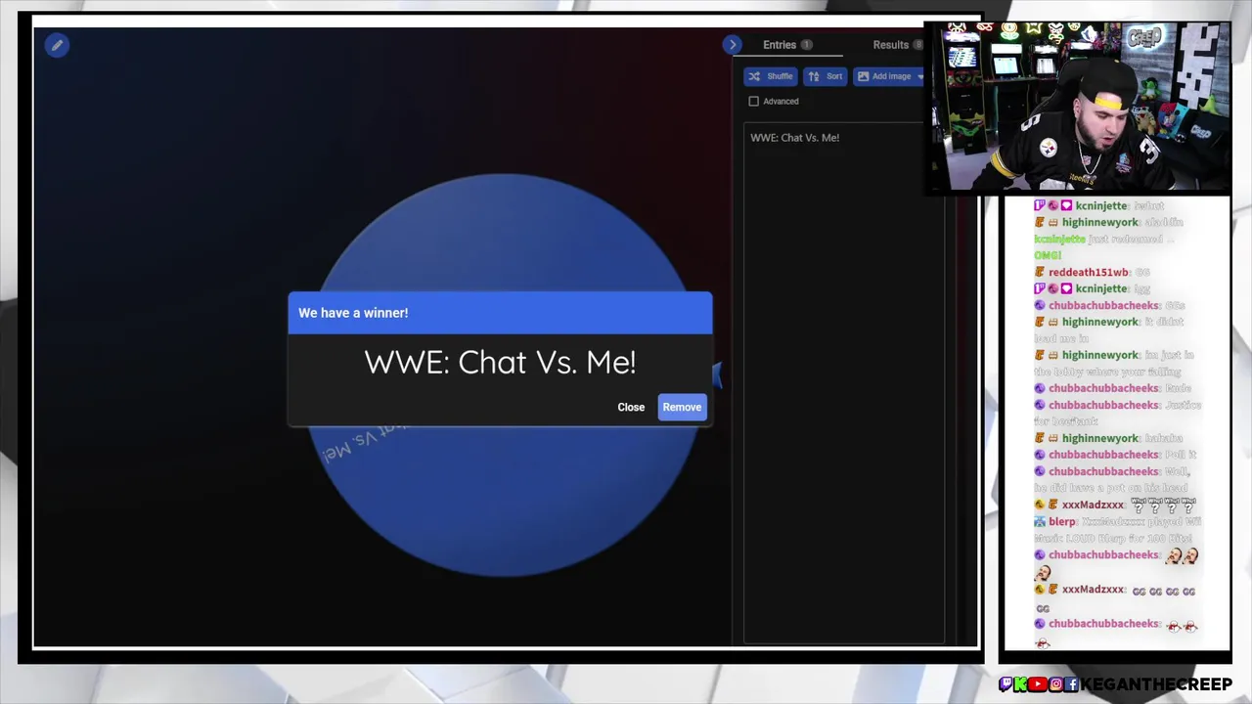The width and height of the screenshot is (1252, 704).
Task: Click the blerp chat username
Action: point(1062,522)
